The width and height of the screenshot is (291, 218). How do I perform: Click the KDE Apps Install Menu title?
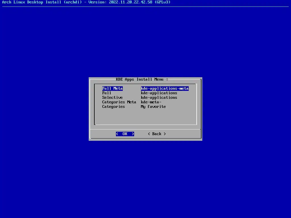pyautogui.click(x=142, y=79)
